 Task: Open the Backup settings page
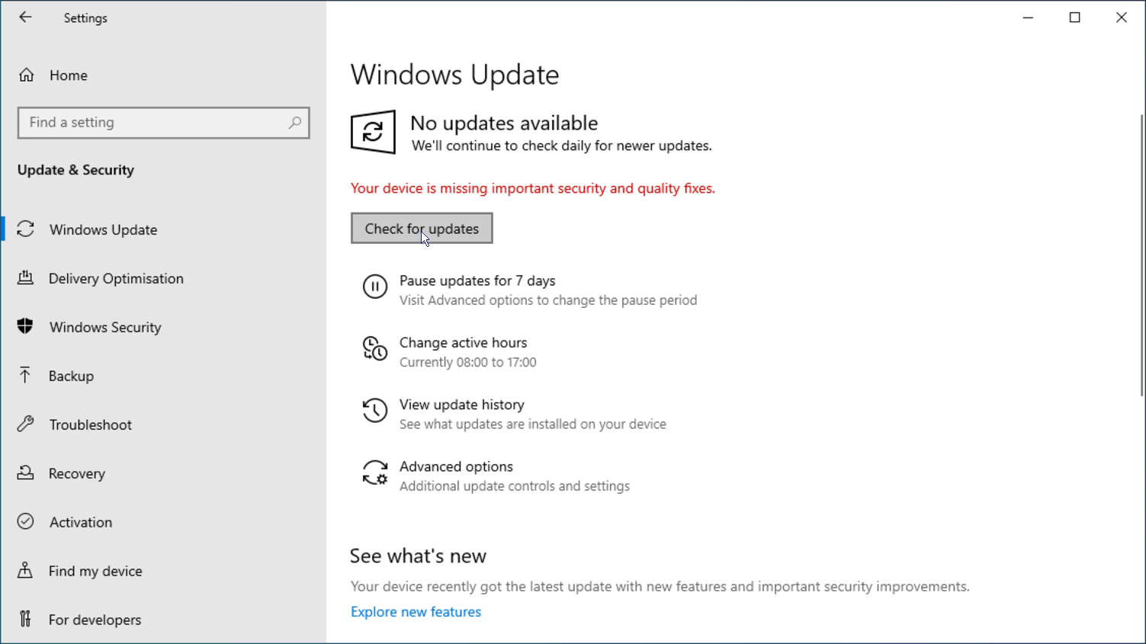click(x=71, y=376)
